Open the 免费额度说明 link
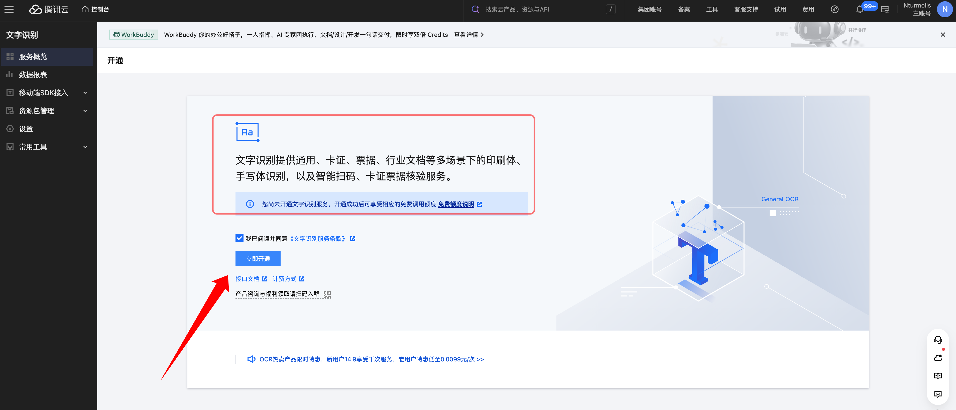 (x=456, y=204)
